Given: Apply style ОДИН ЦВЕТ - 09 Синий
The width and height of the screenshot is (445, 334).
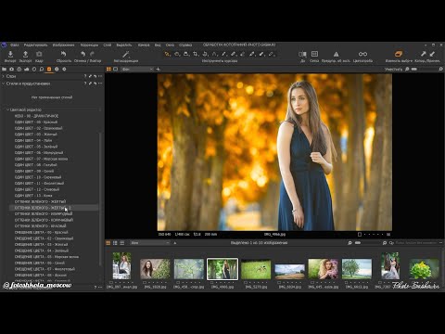Looking at the screenshot, I should [x=34, y=171].
